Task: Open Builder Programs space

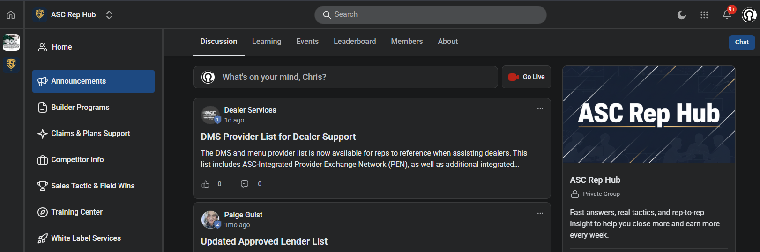Action: (x=94, y=108)
